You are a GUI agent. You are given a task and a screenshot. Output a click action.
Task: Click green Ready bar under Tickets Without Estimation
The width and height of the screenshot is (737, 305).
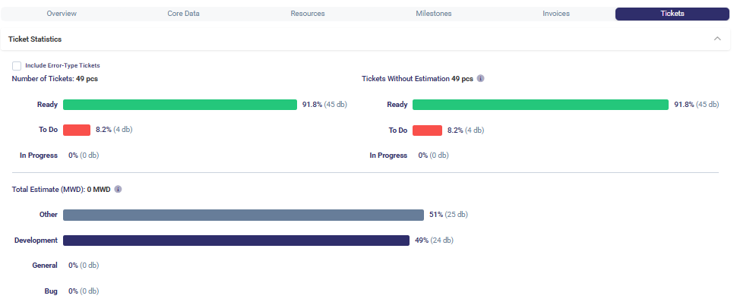(540, 105)
